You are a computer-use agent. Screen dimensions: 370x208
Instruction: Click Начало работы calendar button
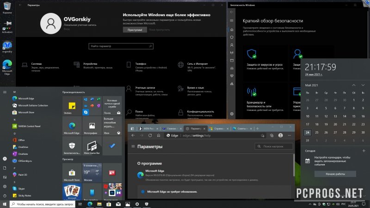pos(335,174)
